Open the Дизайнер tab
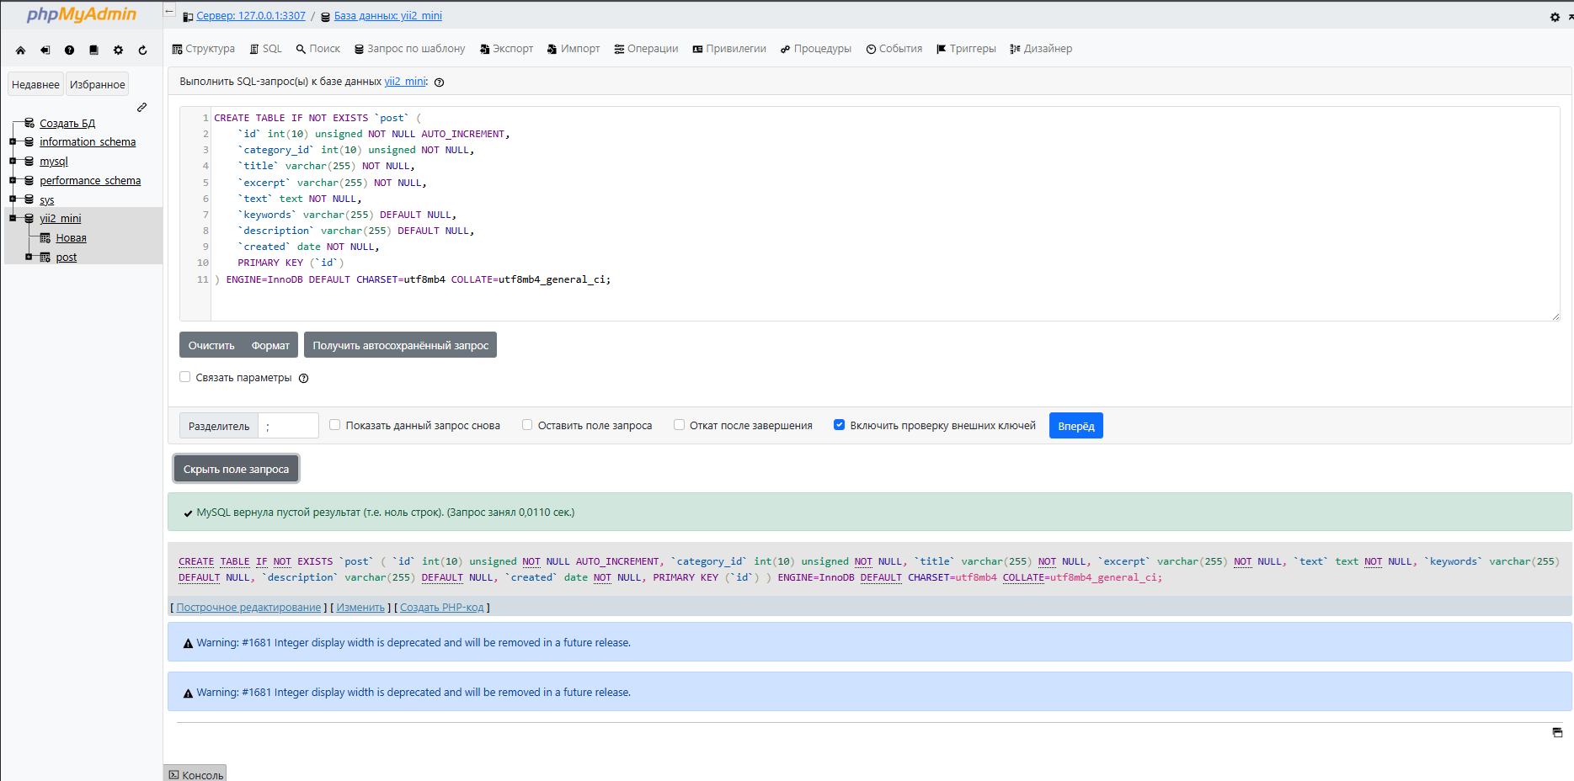 point(1041,49)
